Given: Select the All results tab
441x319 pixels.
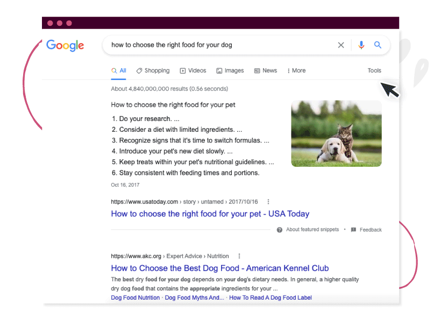Looking at the screenshot, I should tap(119, 70).
